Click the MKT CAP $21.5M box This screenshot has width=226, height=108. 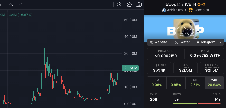[212, 68]
